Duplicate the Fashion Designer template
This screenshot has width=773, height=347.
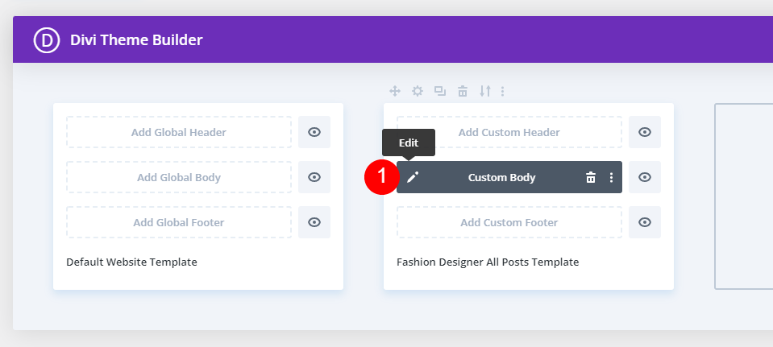click(x=440, y=91)
